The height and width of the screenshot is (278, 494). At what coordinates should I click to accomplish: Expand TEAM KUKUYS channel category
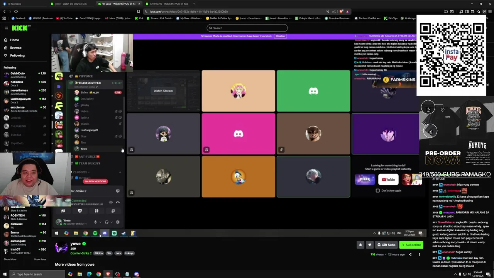pos(90,163)
